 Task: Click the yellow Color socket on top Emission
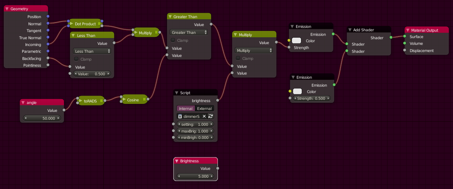tap(289, 41)
